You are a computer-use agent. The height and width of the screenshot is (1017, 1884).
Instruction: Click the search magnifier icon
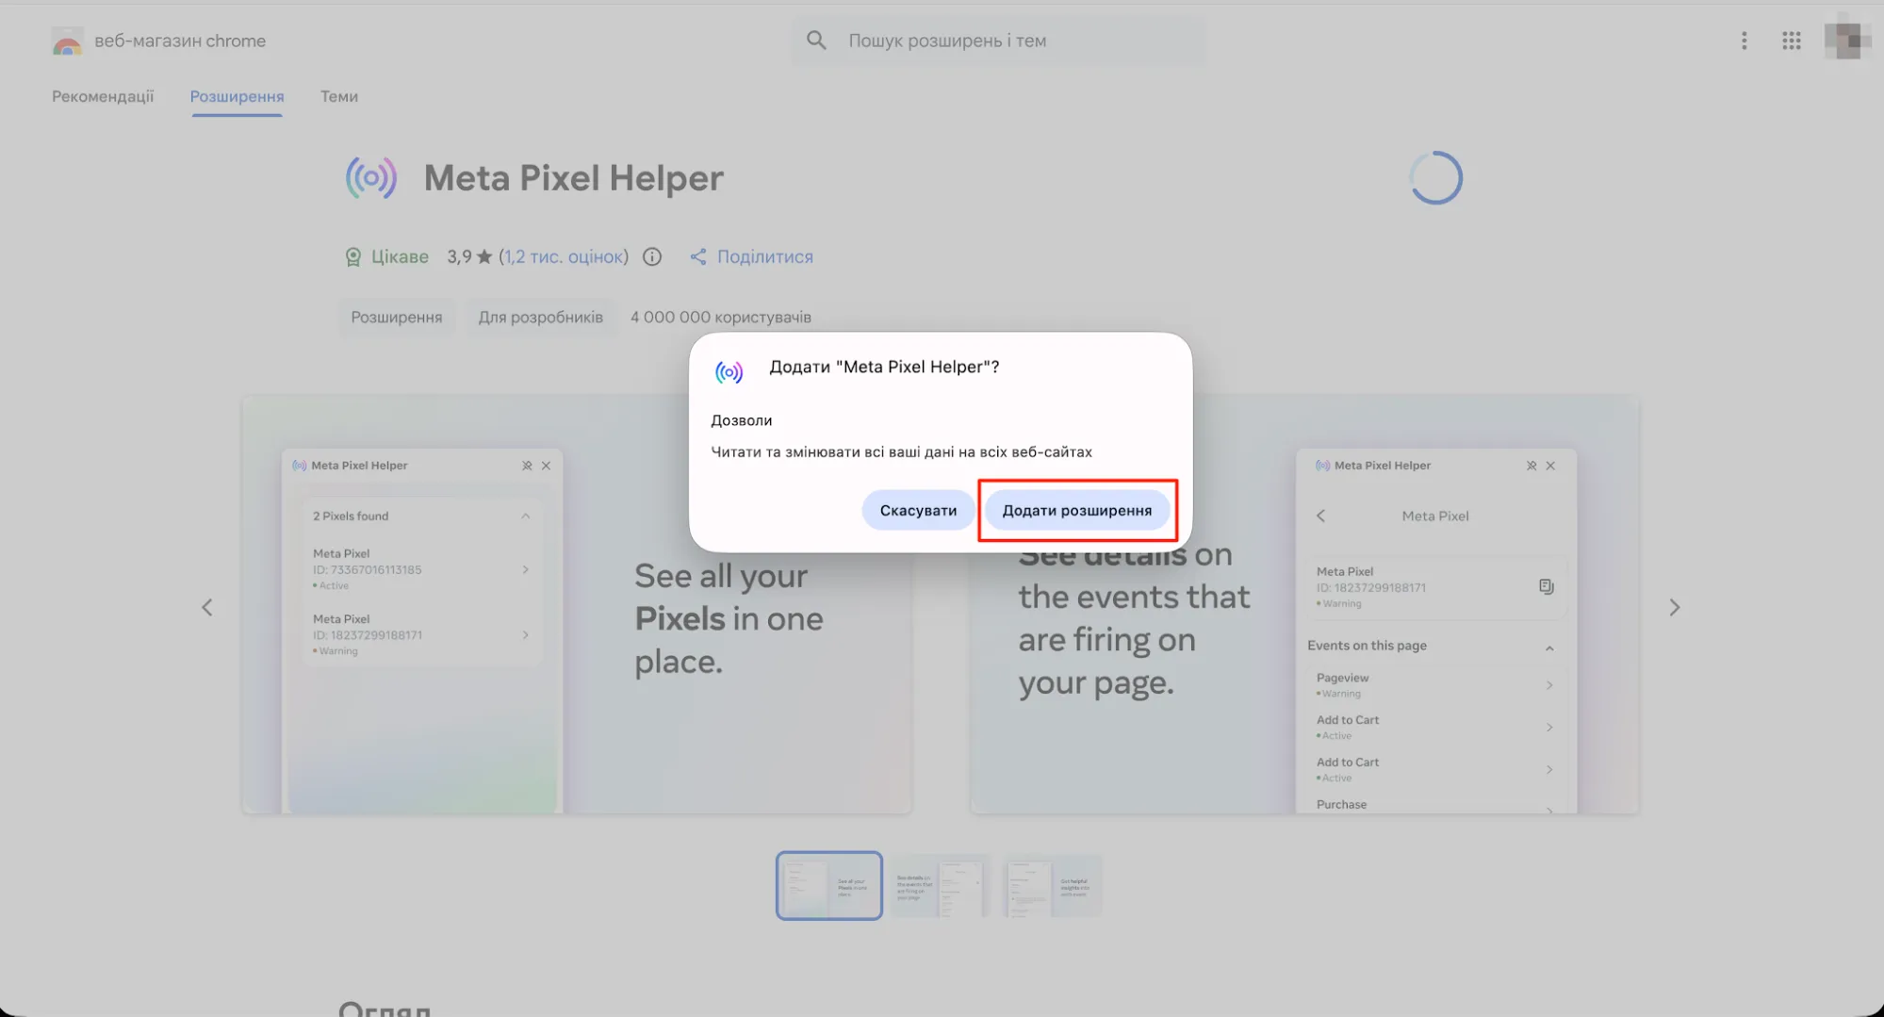click(816, 41)
